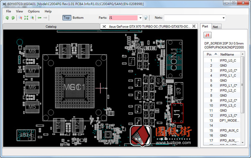Open the Parts dropdown arrow
Image resolution: width=251 pixels, height=158 pixels.
[140, 18]
